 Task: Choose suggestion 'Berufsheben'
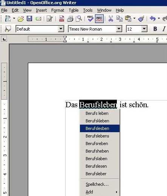tap(100, 151)
